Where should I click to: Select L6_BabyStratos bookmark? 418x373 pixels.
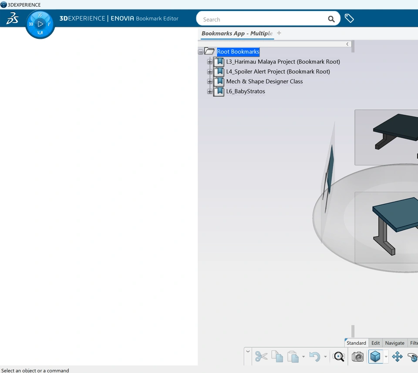click(246, 91)
